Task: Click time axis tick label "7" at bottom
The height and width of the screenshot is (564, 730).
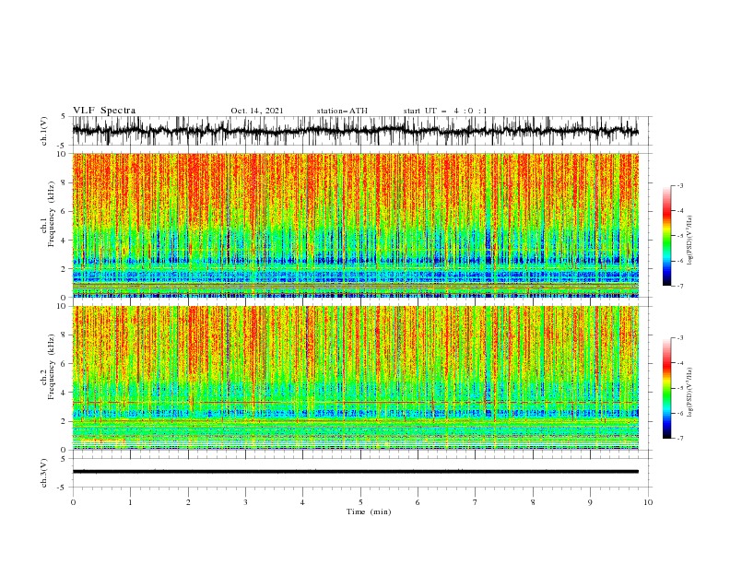Action: coord(476,502)
